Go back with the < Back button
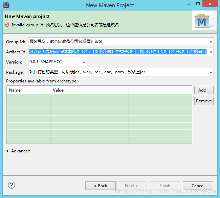Viewport: 220px width, 198px height. 101,186
